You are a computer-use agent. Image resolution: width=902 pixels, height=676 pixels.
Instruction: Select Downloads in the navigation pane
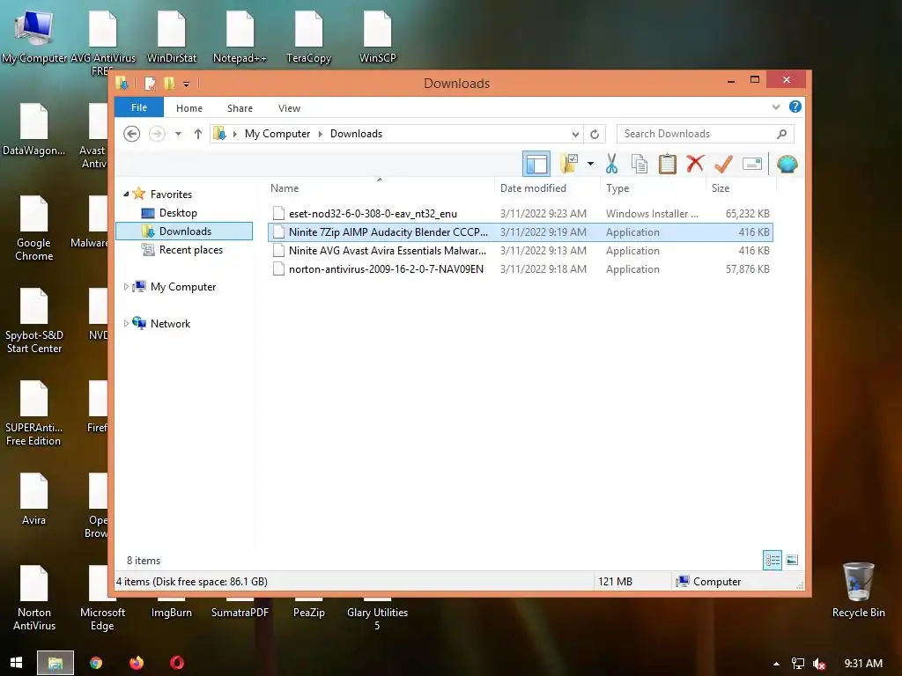point(184,231)
